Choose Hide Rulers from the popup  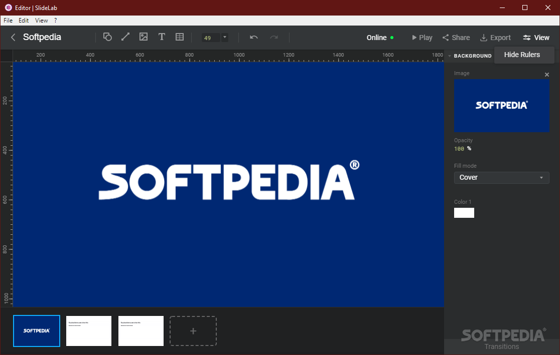click(x=522, y=55)
